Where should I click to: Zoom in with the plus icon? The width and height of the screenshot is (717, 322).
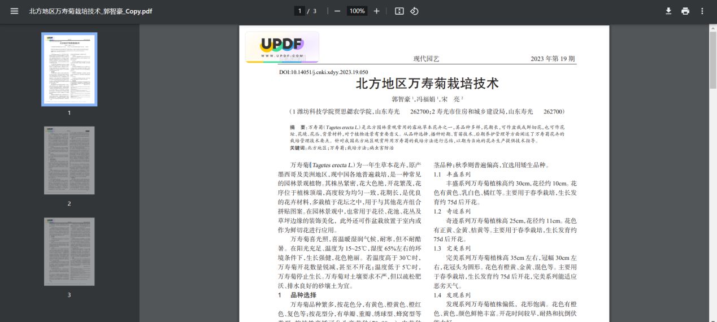point(376,11)
